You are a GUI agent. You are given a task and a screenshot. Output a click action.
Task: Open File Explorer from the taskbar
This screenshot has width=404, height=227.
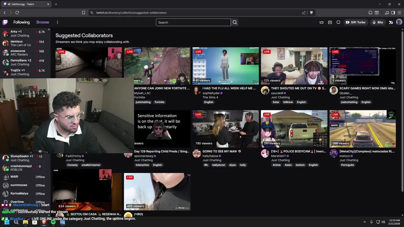tap(25, 222)
